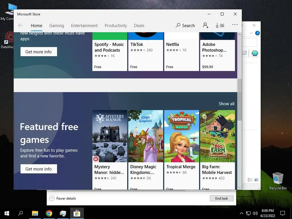Click Microsoft Store taskbar icon

click(x=77, y=213)
